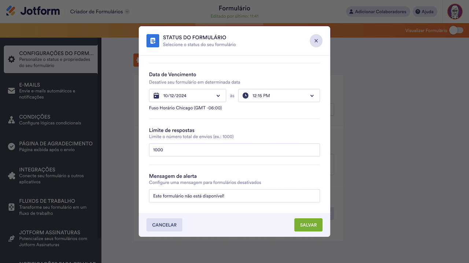The width and height of the screenshot is (469, 263).
Task: Close the Status do Formulário dialog
Action: 316,41
